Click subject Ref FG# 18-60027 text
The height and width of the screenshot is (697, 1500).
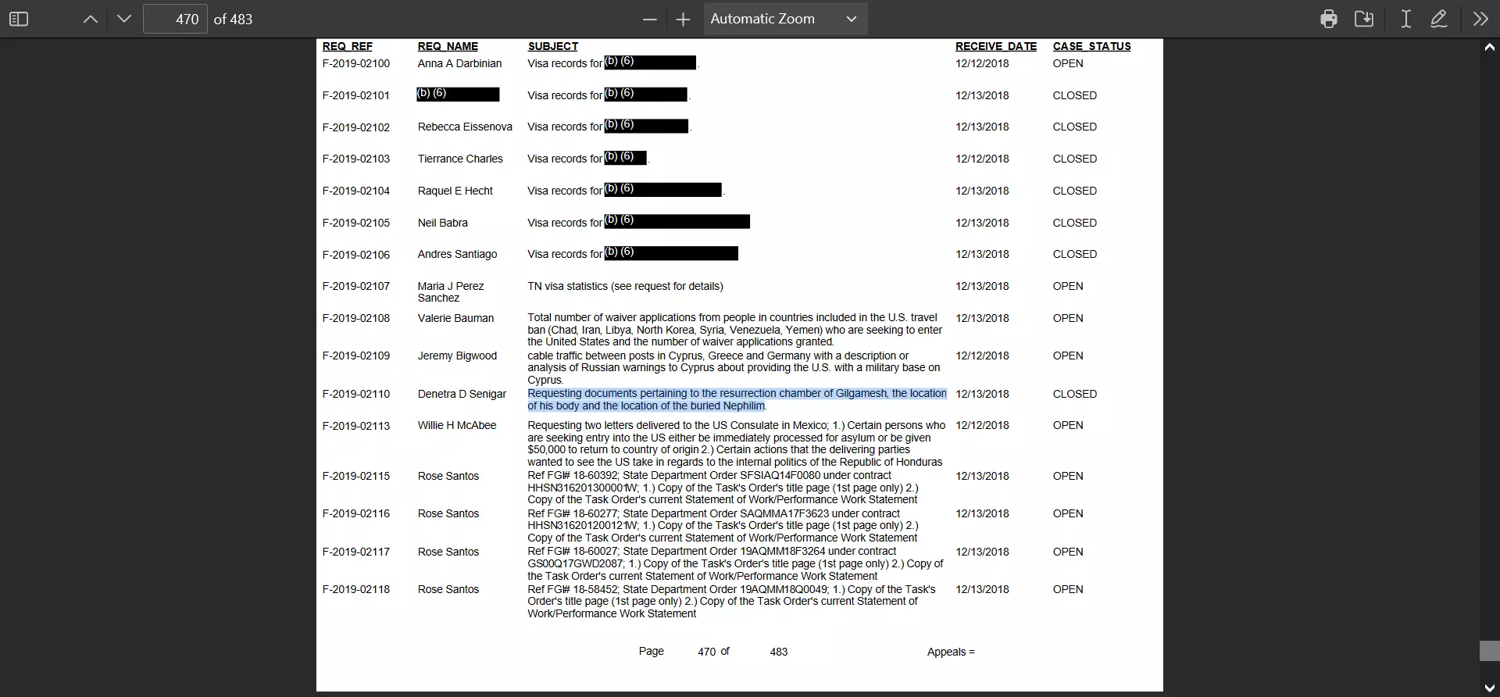point(735,563)
